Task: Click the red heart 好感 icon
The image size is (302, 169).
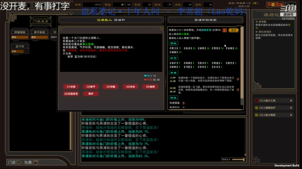Action: (146, 80)
